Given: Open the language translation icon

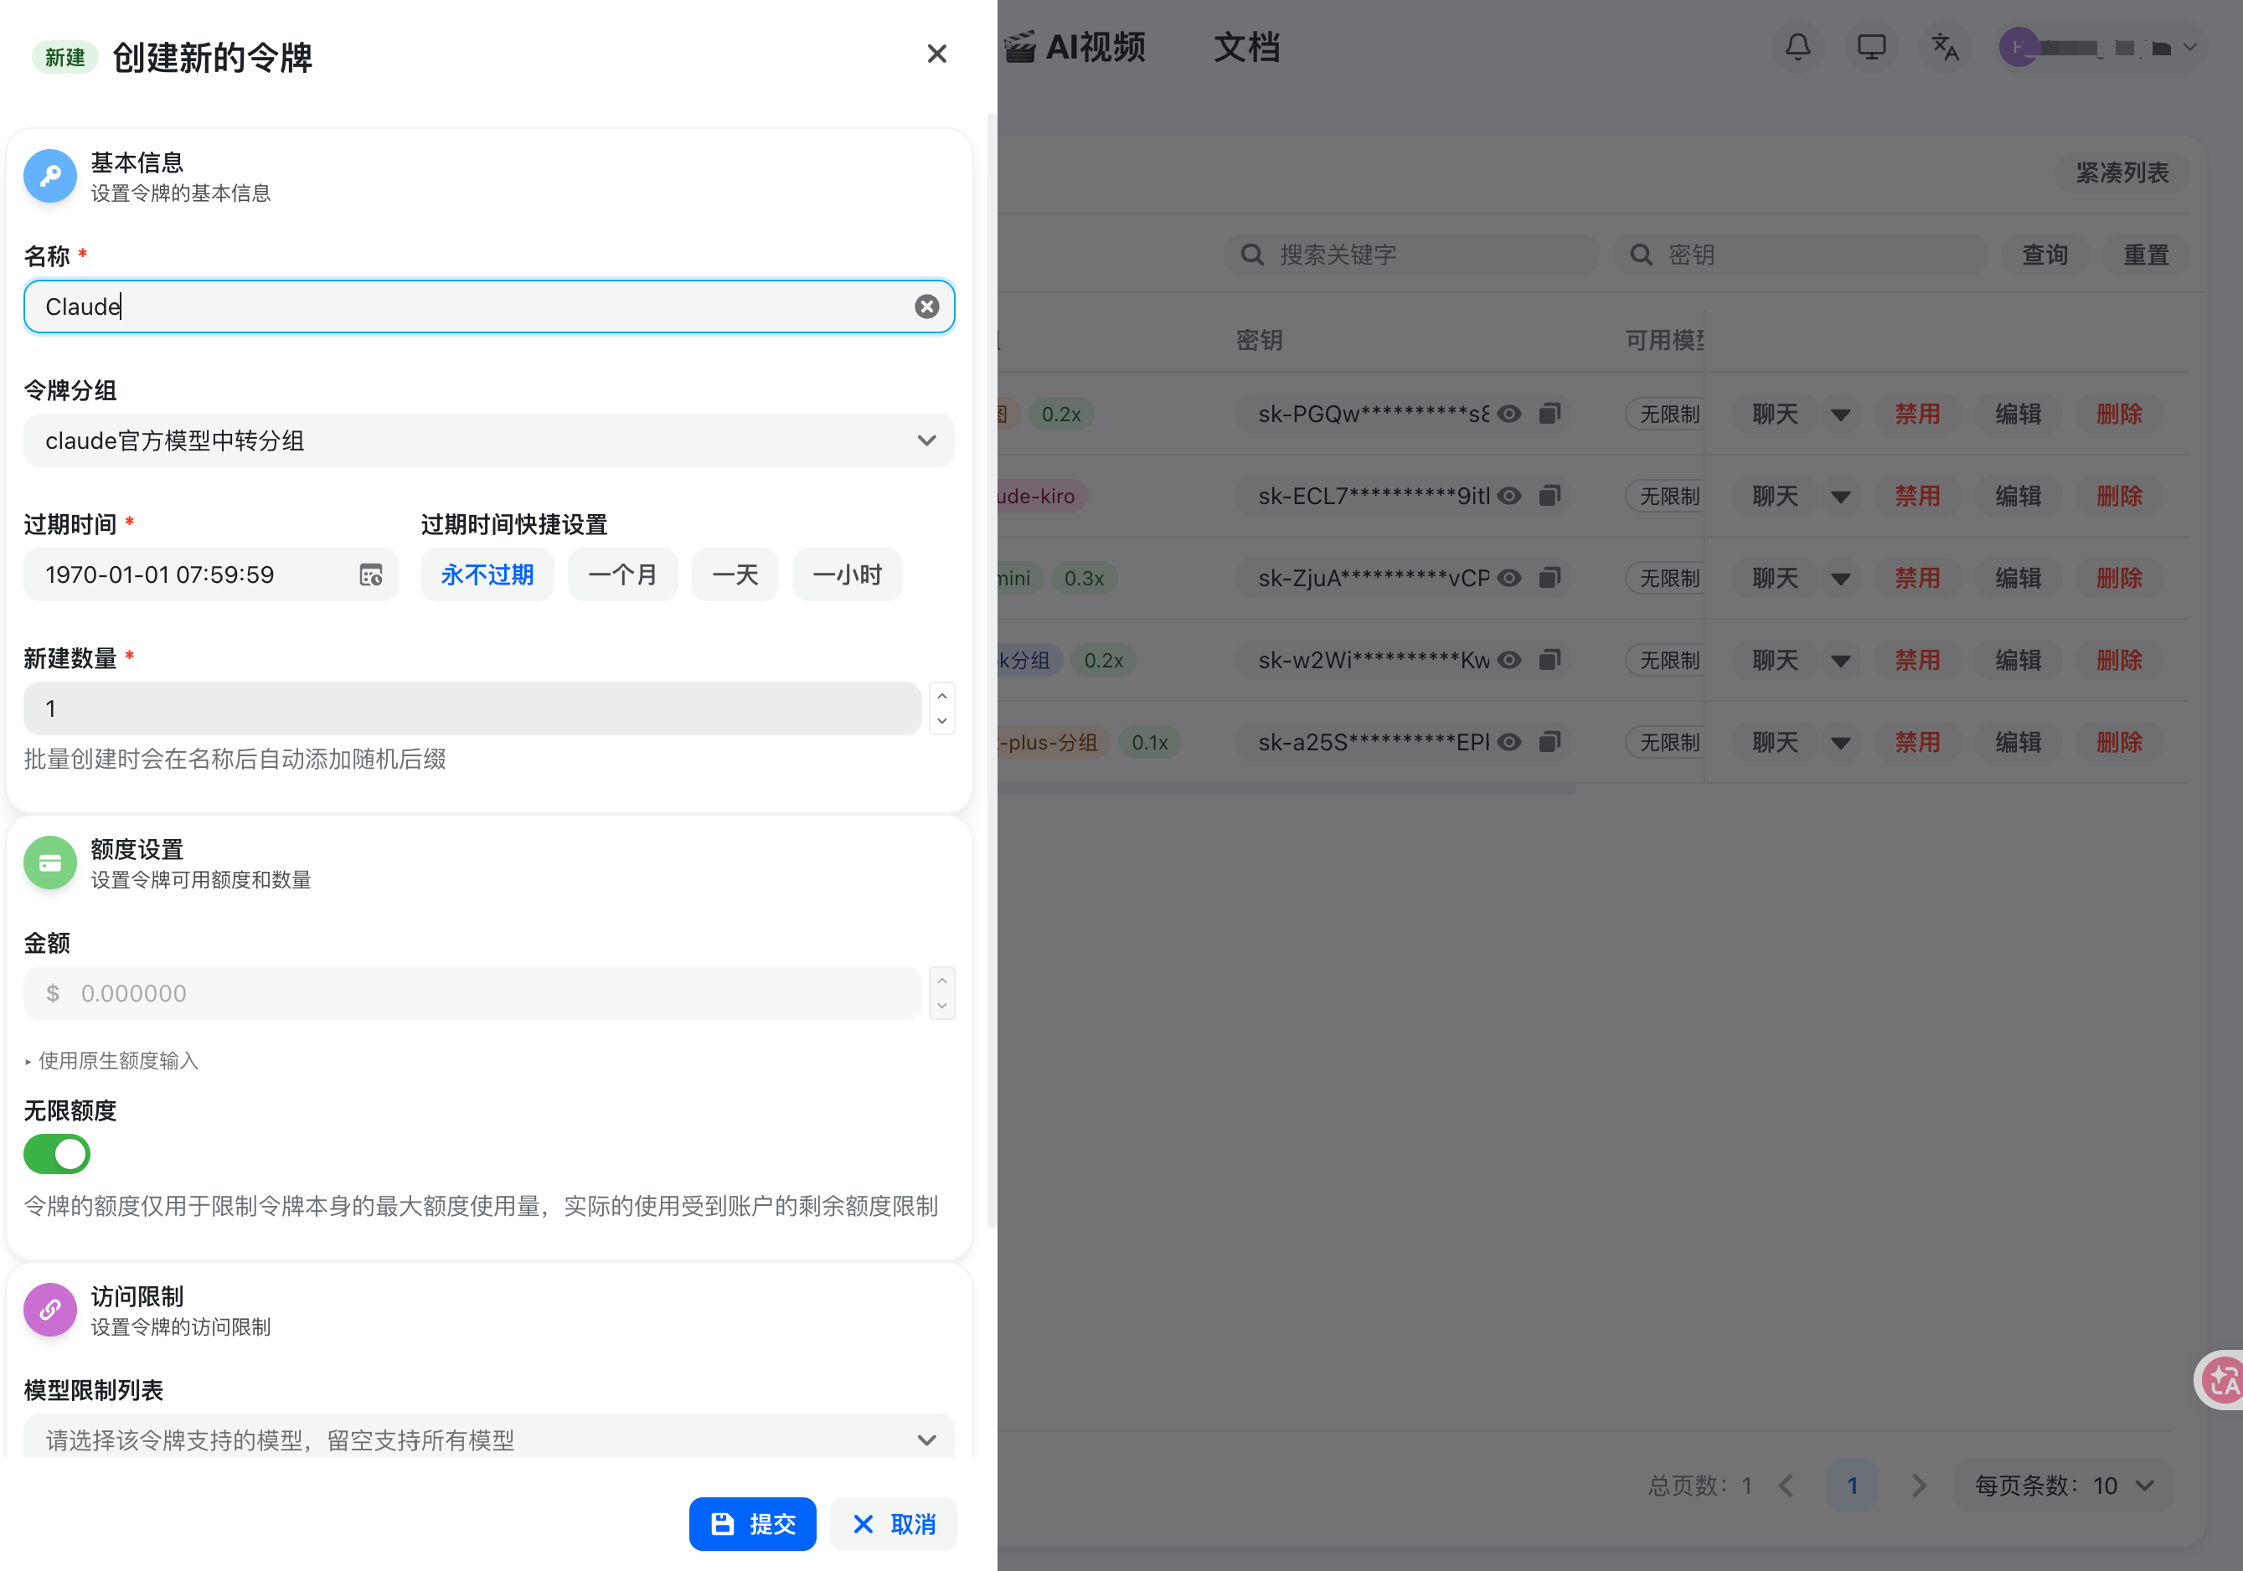Looking at the screenshot, I should [1945, 47].
